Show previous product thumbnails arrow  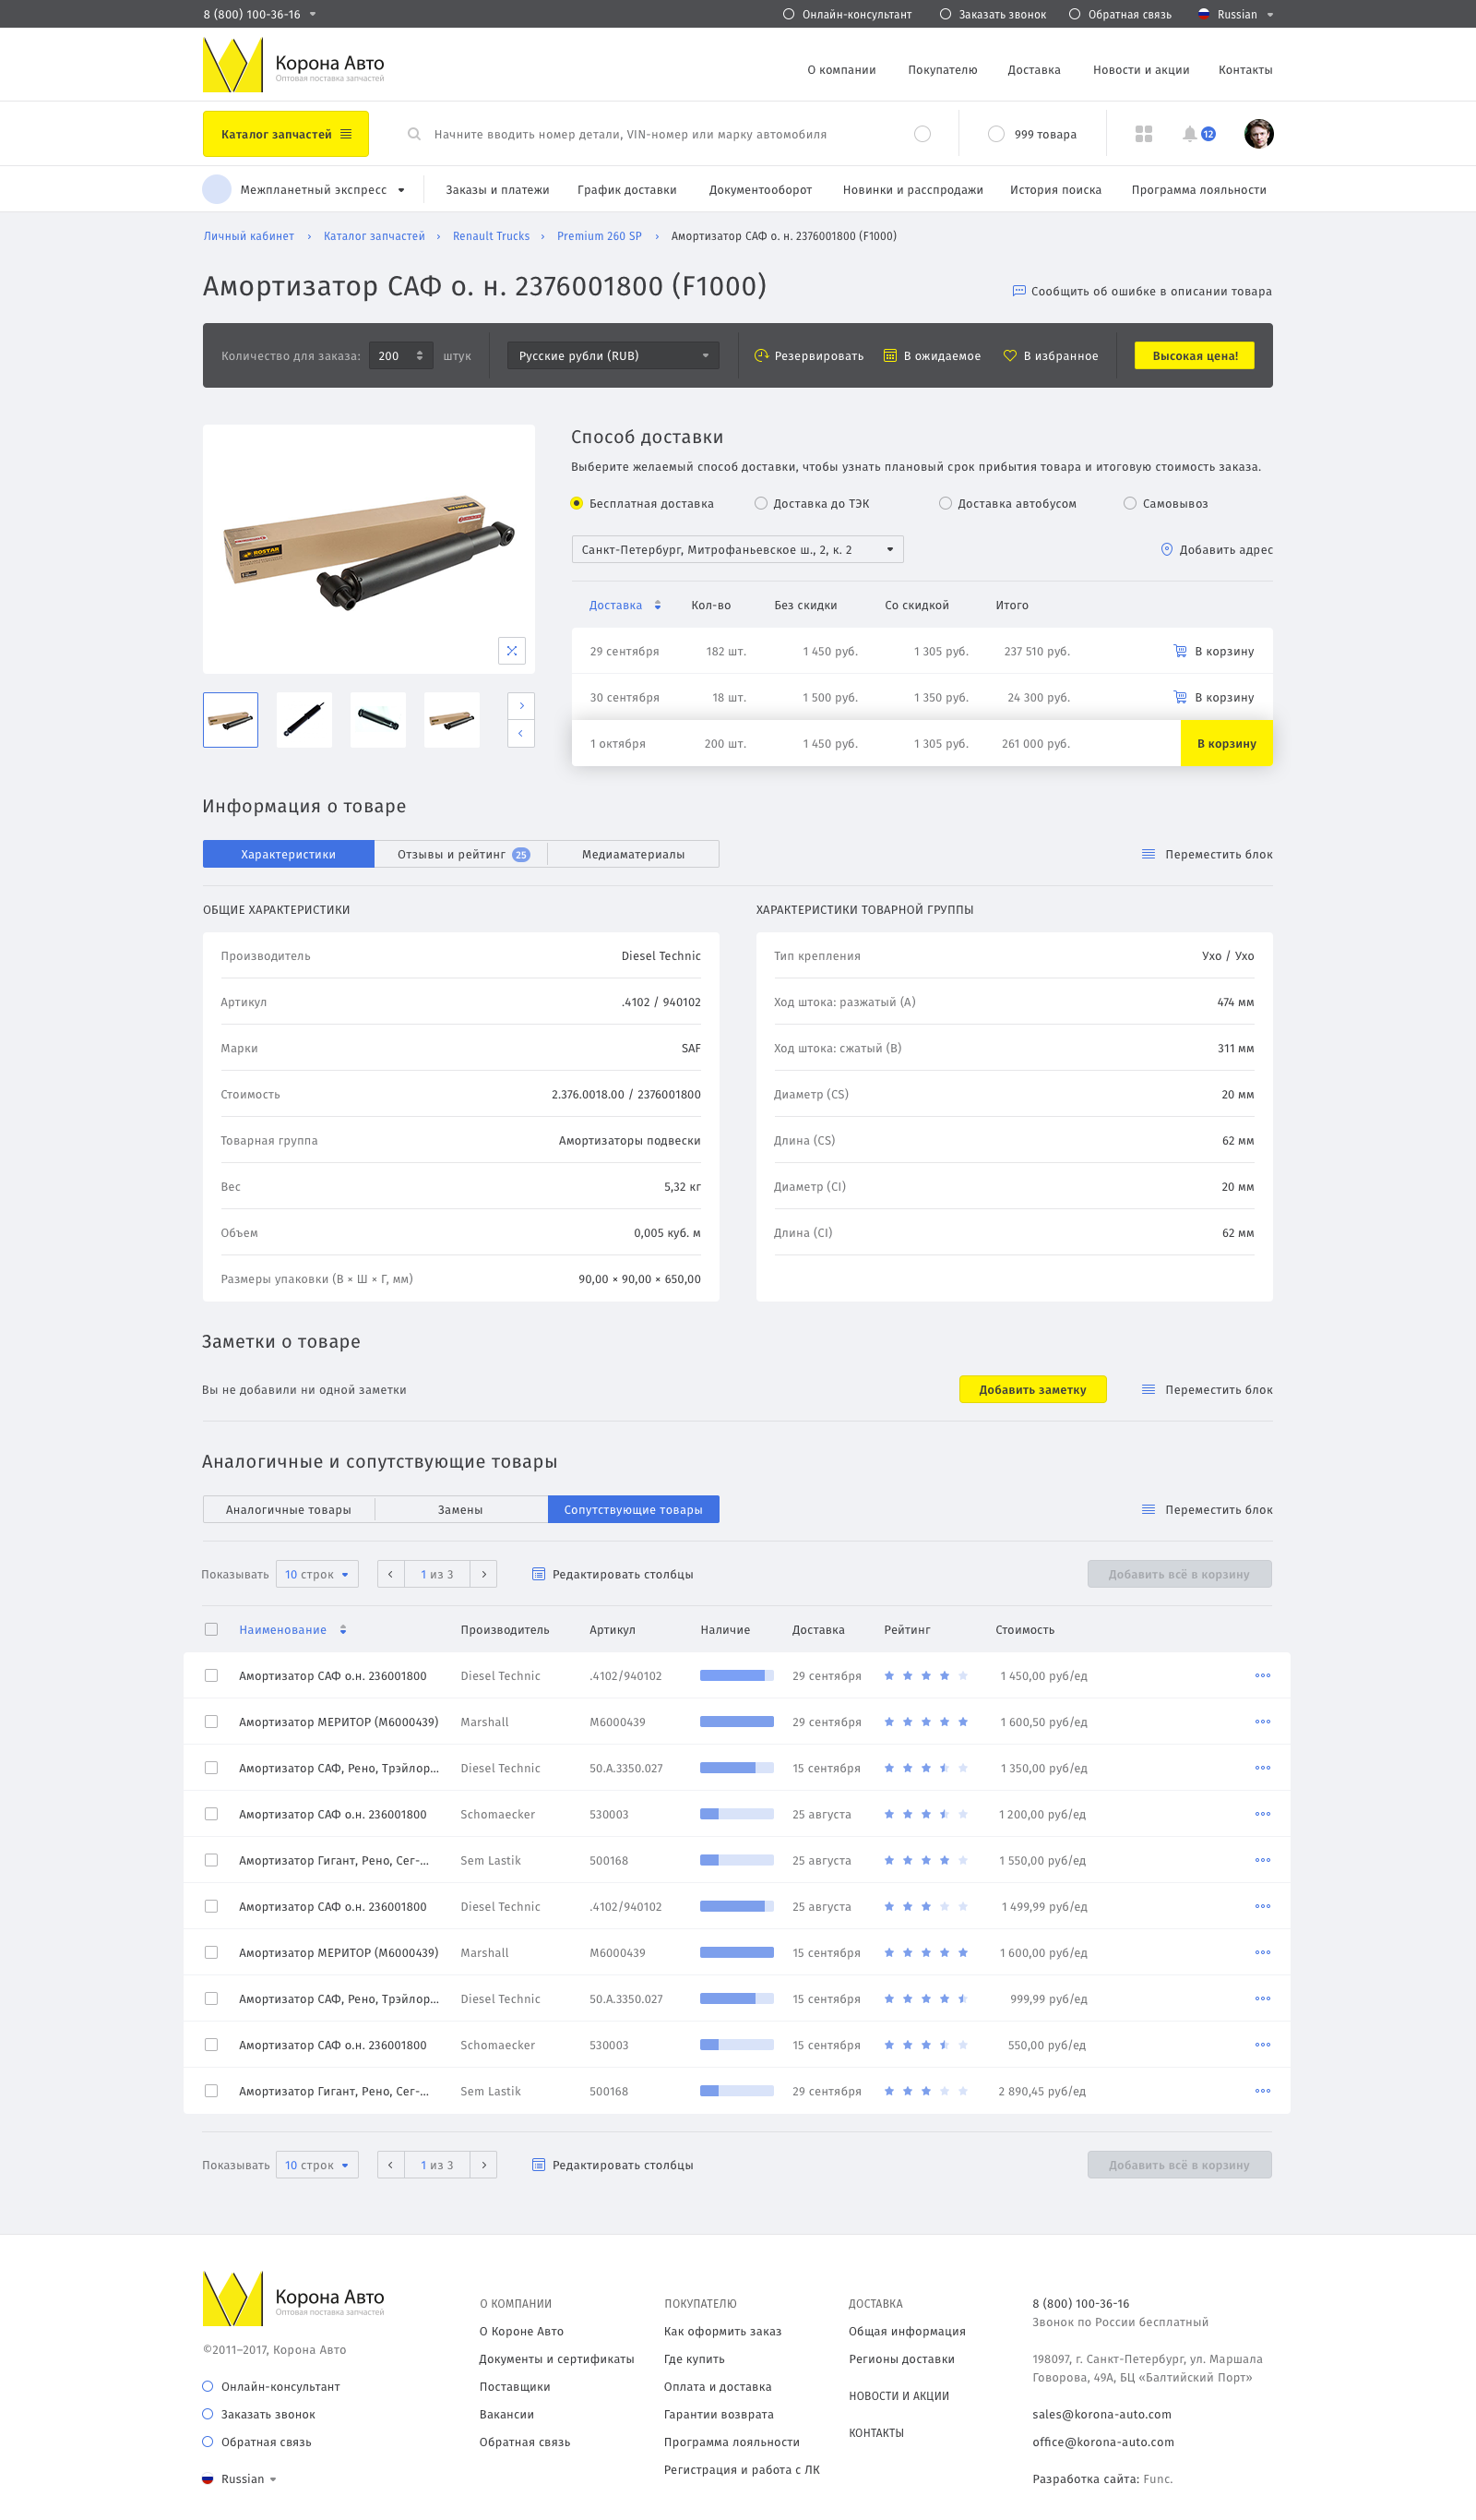coord(521,734)
